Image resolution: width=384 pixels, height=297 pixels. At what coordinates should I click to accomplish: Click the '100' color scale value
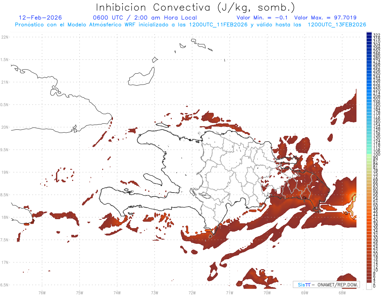coord(376,154)
